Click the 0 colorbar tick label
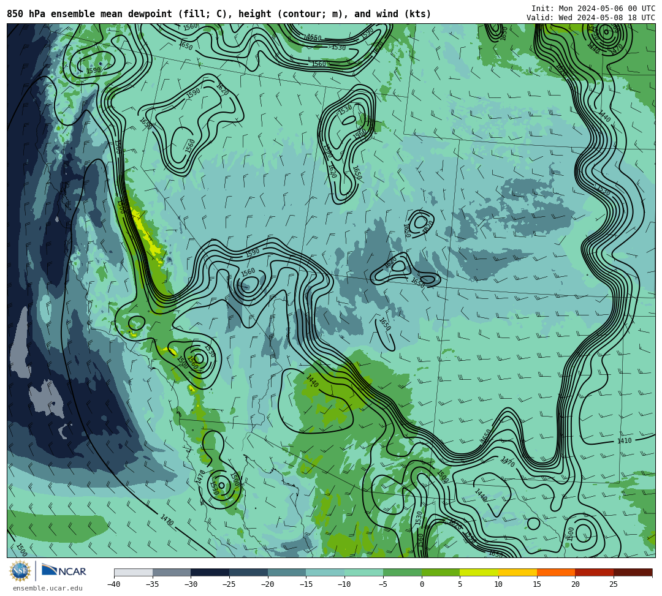This screenshot has height=596, width=662. point(422,584)
